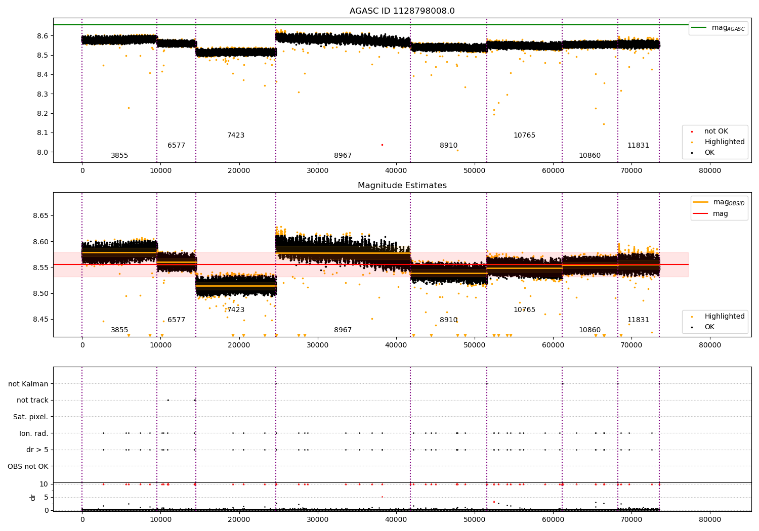Click obsid label 11831 in the Magnitude Estimates plot
This screenshot has height=531, width=759.
point(639,320)
